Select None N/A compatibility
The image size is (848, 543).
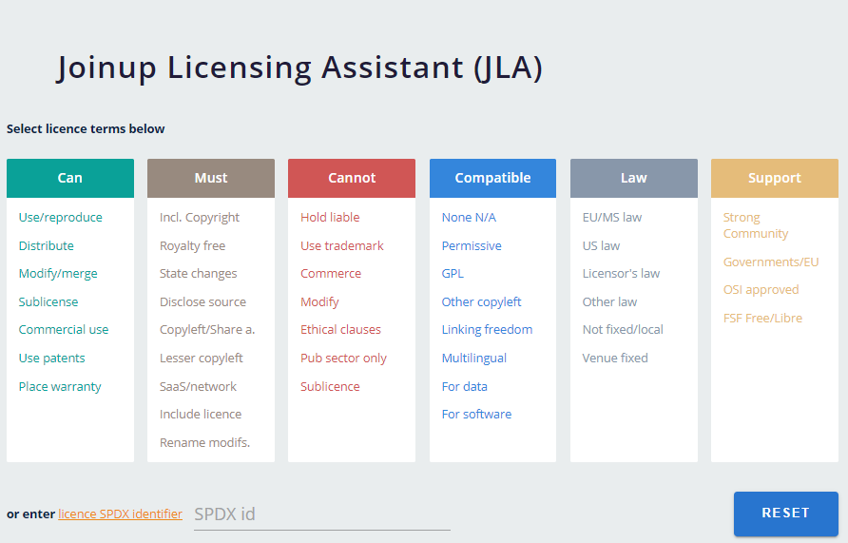tap(469, 218)
